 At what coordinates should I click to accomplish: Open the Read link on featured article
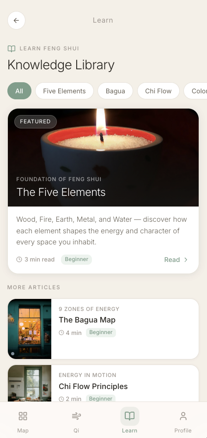coord(176,260)
